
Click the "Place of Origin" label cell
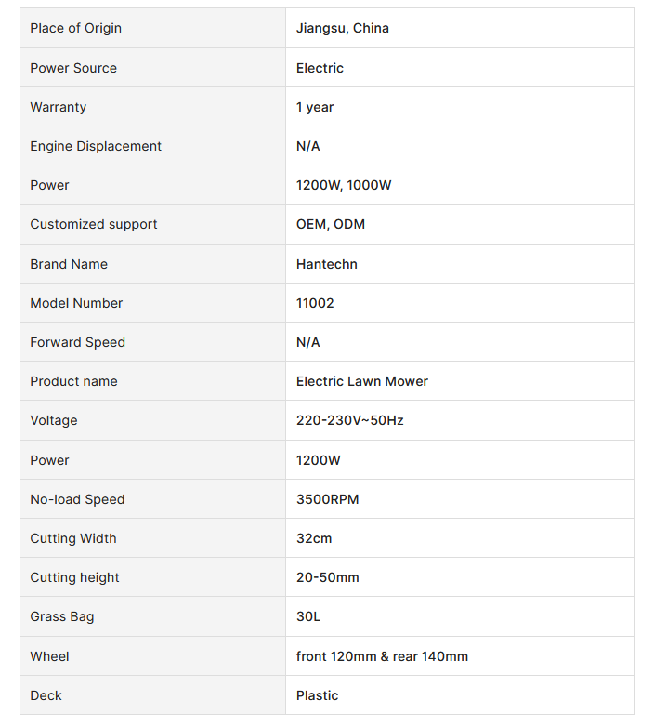pyautogui.click(x=75, y=28)
